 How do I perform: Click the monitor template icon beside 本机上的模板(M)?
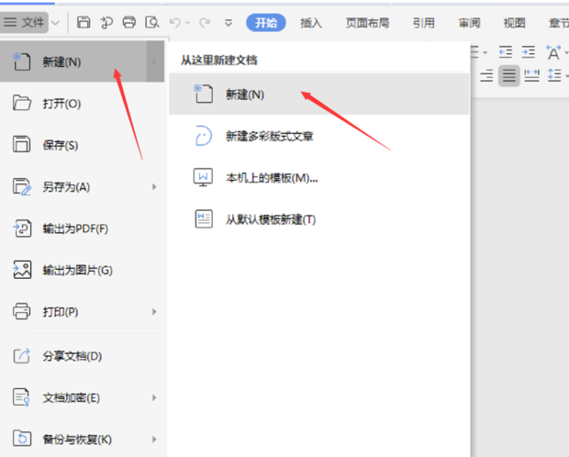pyautogui.click(x=203, y=177)
